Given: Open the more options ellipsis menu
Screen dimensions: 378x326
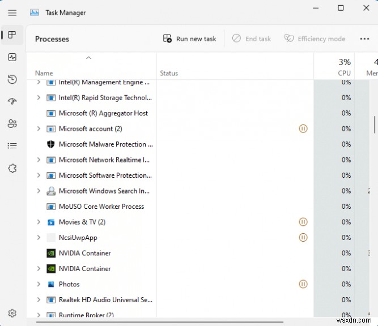Looking at the screenshot, I should (364, 38).
